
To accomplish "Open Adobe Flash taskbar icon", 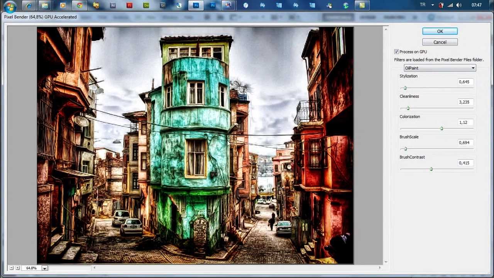I will pyautogui.click(x=129, y=5).
